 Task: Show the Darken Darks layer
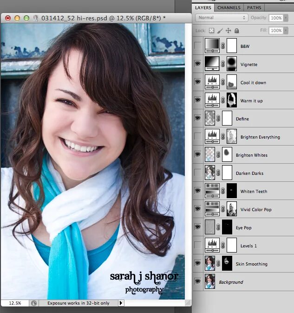197,173
